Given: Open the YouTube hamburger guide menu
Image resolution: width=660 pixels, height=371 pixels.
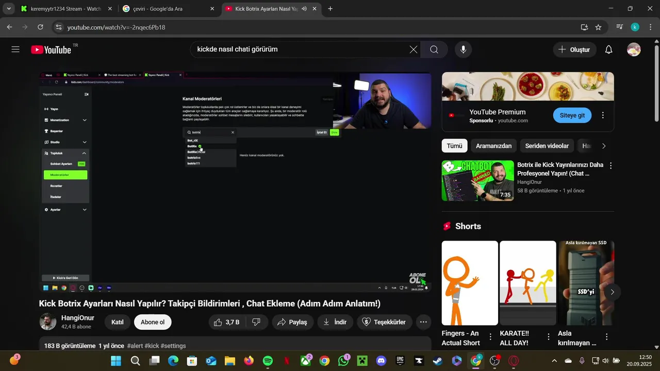Looking at the screenshot, I should tap(15, 49).
